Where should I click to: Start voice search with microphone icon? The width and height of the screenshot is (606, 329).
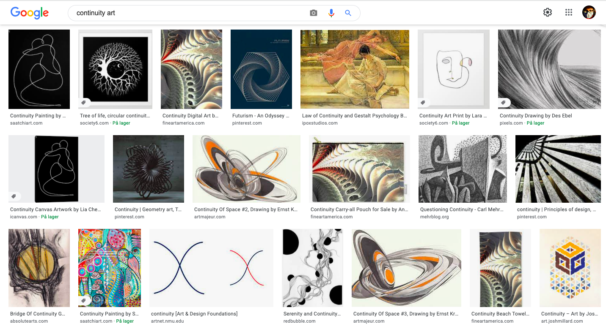[x=331, y=13]
